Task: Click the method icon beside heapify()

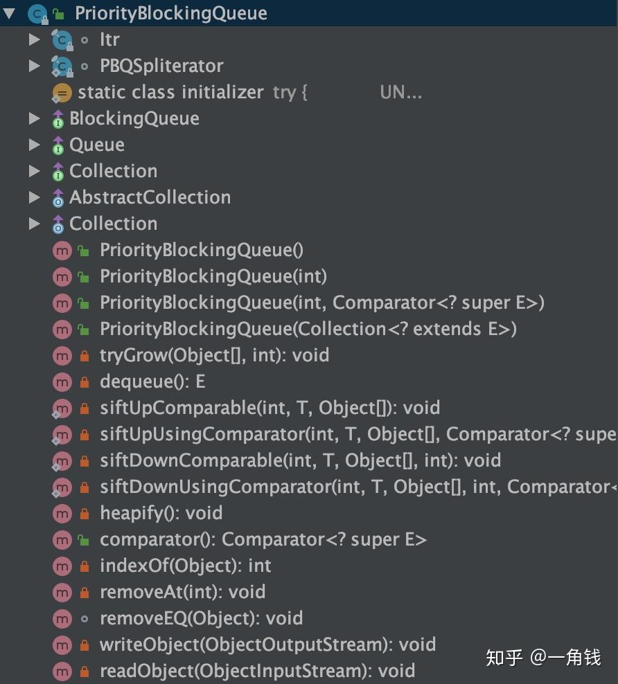Action: (62, 514)
